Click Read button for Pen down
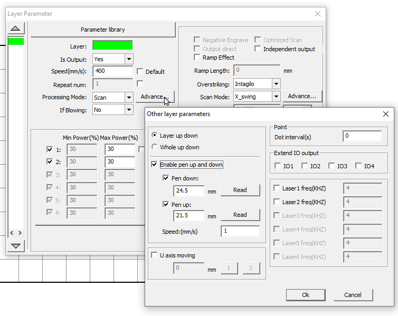398x316 pixels. (x=240, y=190)
